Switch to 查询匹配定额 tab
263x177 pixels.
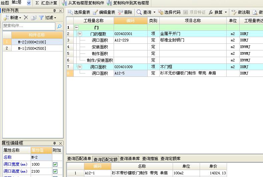pos(106,159)
